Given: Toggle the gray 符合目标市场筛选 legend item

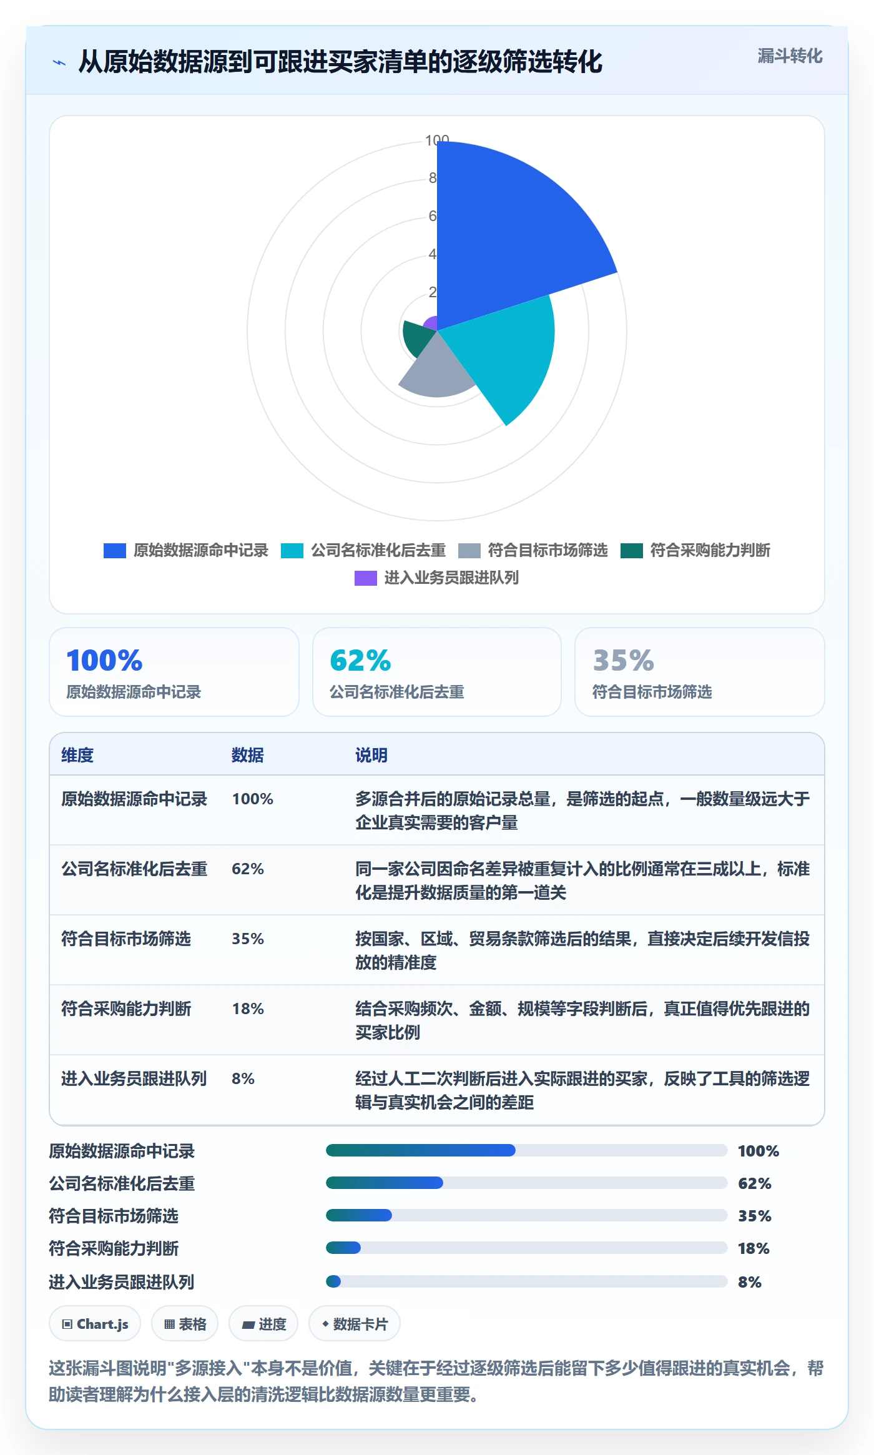Looking at the screenshot, I should point(533,551).
